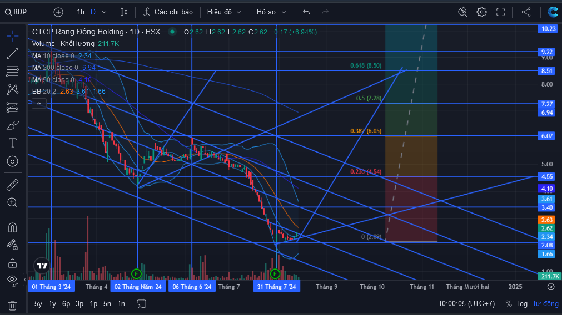Click the 10.23 price axis label
The height and width of the screenshot is (315, 562).
(548, 29)
